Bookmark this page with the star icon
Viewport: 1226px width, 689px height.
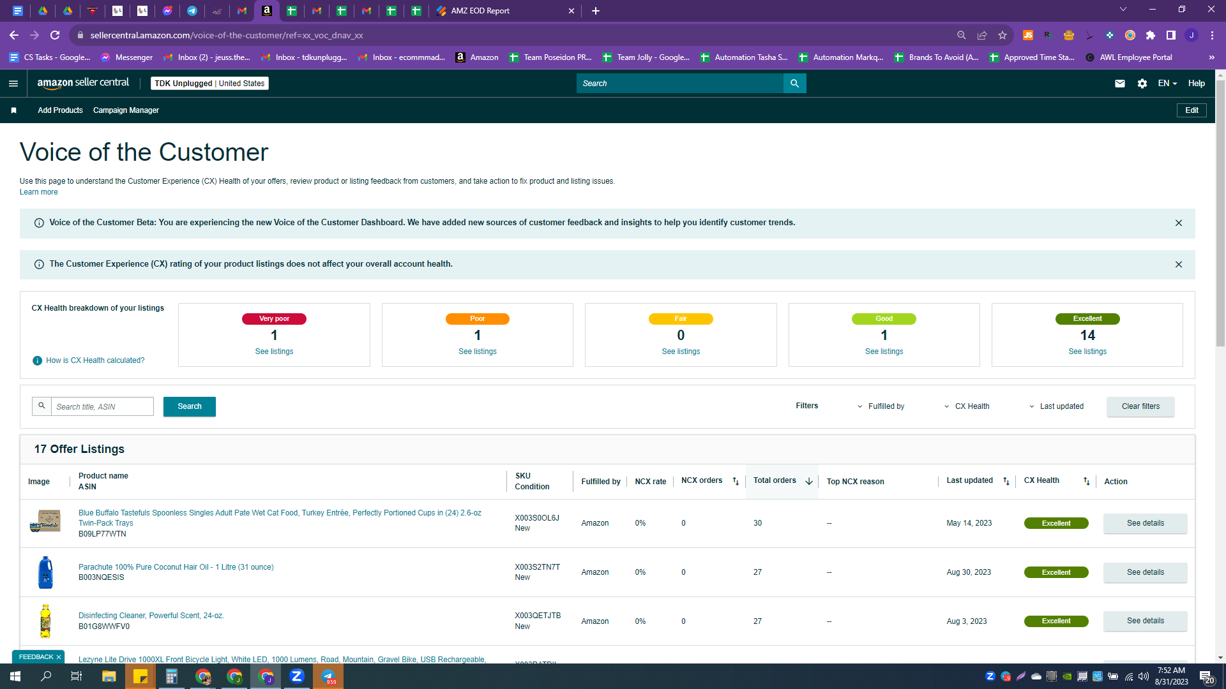pyautogui.click(x=1003, y=35)
